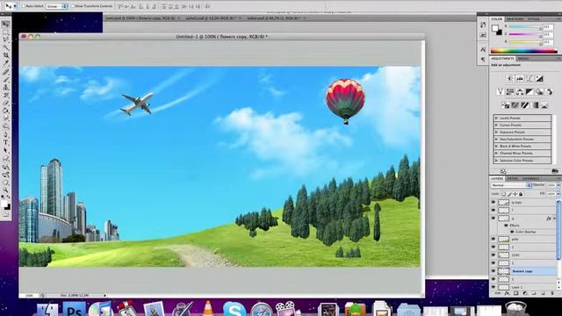Select the Rectangular Marquee tool
This screenshot has width=562, height=316.
(6, 32)
